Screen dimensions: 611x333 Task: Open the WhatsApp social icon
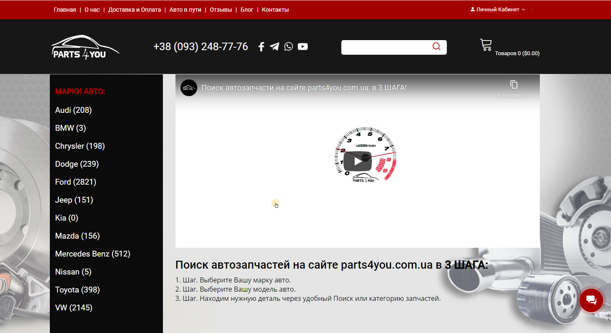click(x=289, y=47)
